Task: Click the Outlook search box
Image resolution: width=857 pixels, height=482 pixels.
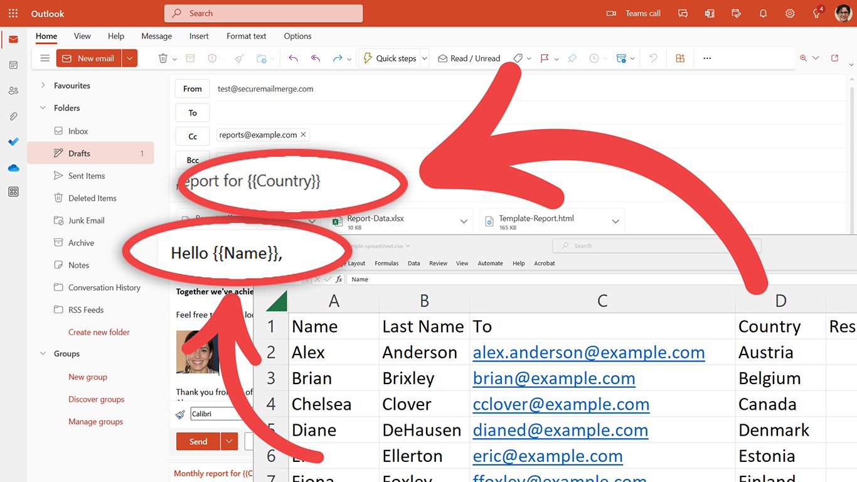Action: click(x=263, y=13)
